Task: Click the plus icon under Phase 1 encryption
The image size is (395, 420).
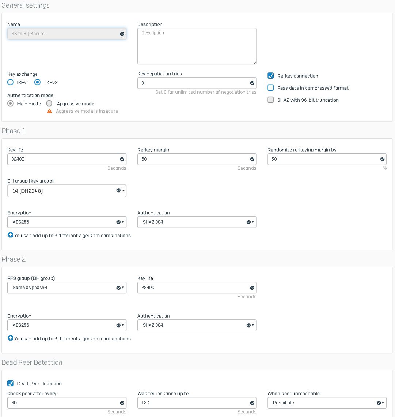Action: [10, 235]
